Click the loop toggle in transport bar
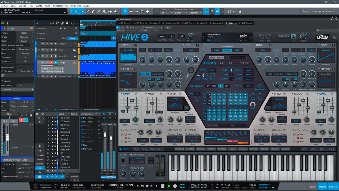This screenshot has width=339, height=191. (182, 186)
